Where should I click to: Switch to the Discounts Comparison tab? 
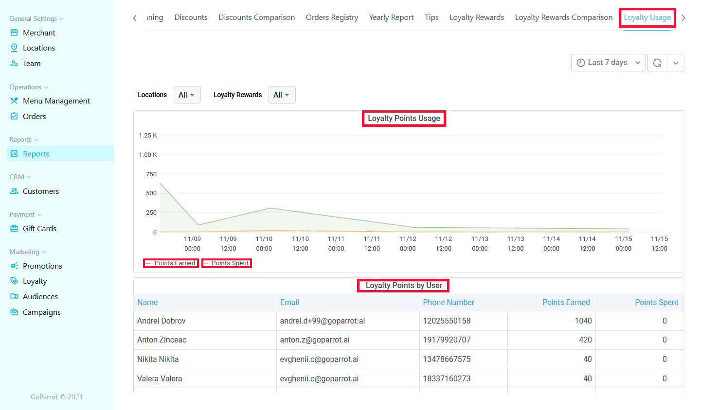click(x=256, y=17)
